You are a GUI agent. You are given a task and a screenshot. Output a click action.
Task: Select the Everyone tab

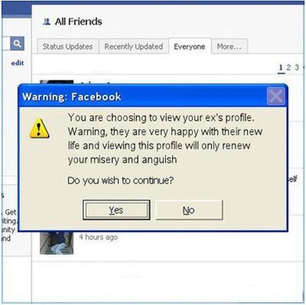(x=190, y=46)
